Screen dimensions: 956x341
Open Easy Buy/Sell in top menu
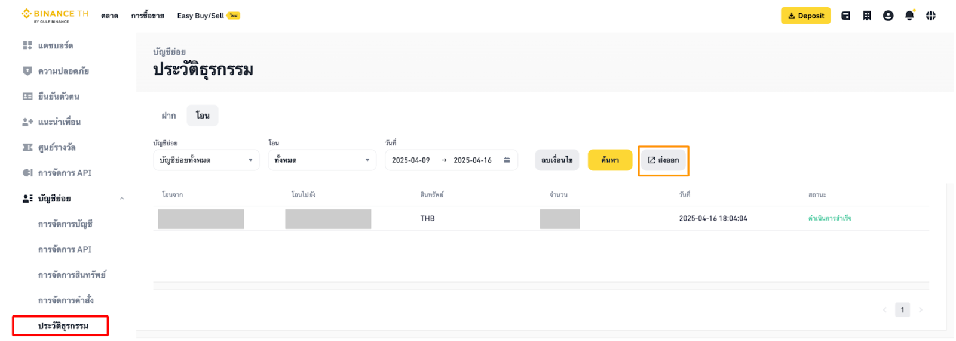201,15
